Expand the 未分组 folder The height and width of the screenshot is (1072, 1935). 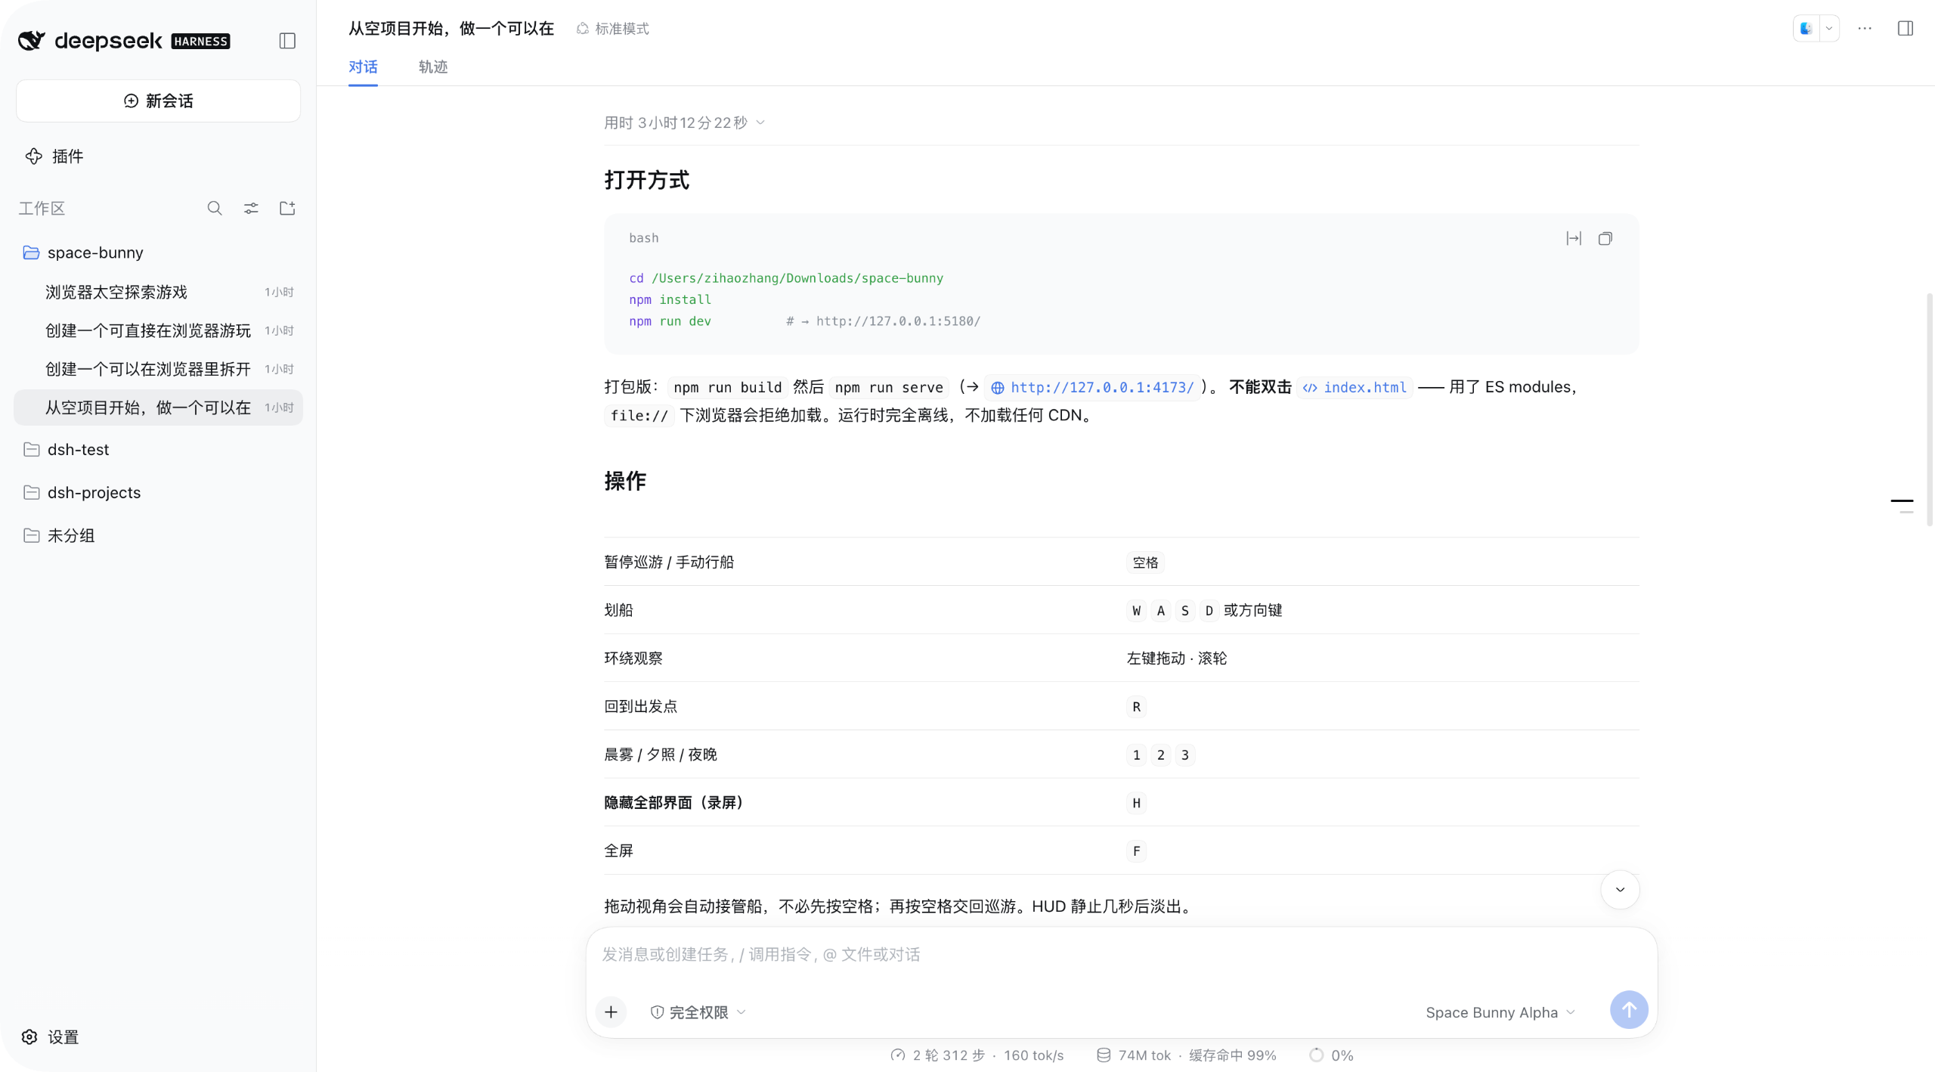coord(158,536)
